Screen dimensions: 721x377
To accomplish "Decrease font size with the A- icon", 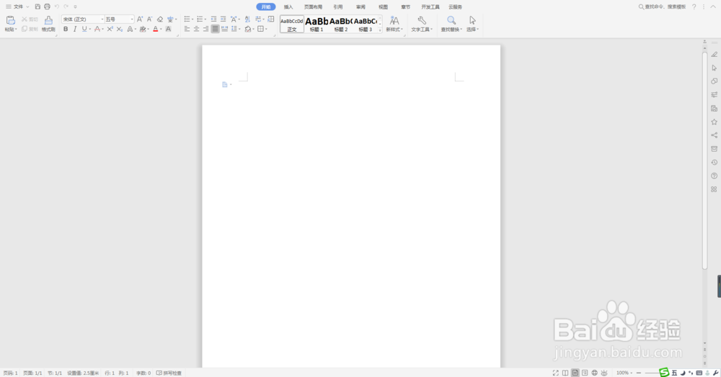I will click(149, 19).
